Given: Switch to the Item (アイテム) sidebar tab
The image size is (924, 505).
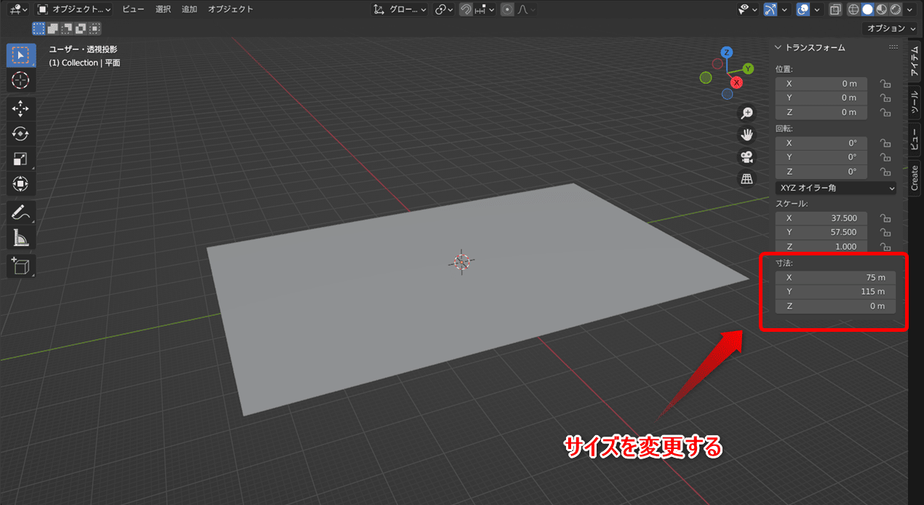Looking at the screenshot, I should pos(915,63).
